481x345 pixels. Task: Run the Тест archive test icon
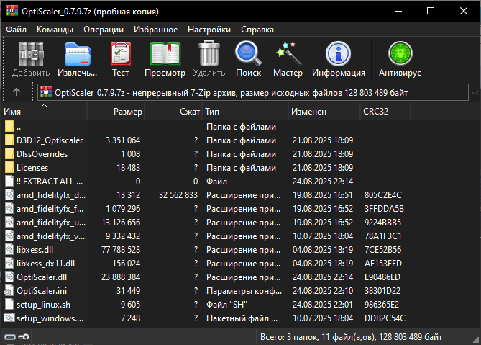coord(121,54)
